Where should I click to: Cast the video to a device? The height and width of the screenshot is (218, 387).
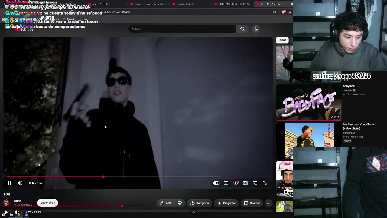click(x=255, y=183)
